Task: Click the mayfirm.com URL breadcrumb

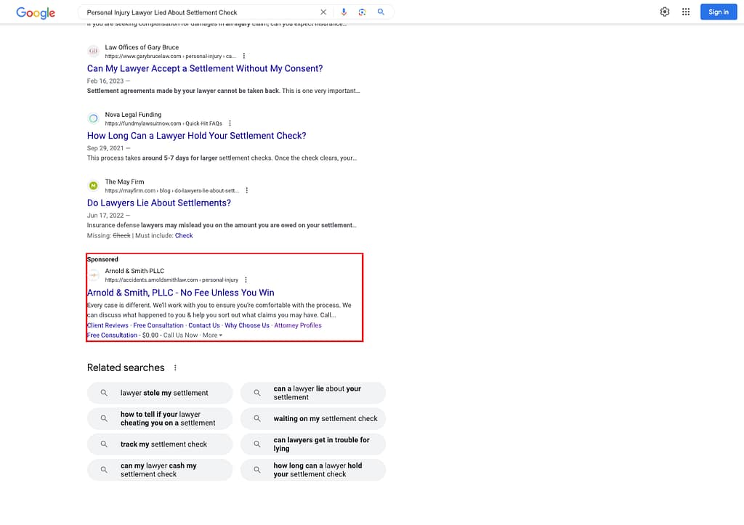Action: coord(171,191)
